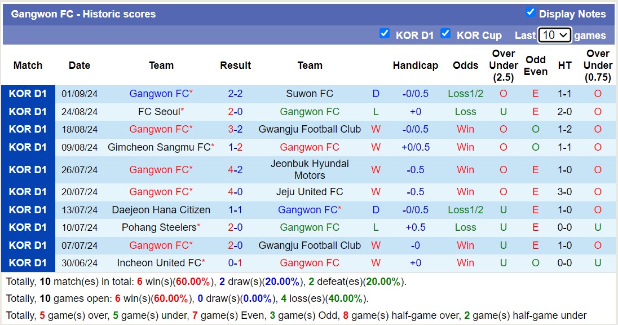Disable the KOR Cup filter
Screen dimensions: 618x325
tap(445, 34)
